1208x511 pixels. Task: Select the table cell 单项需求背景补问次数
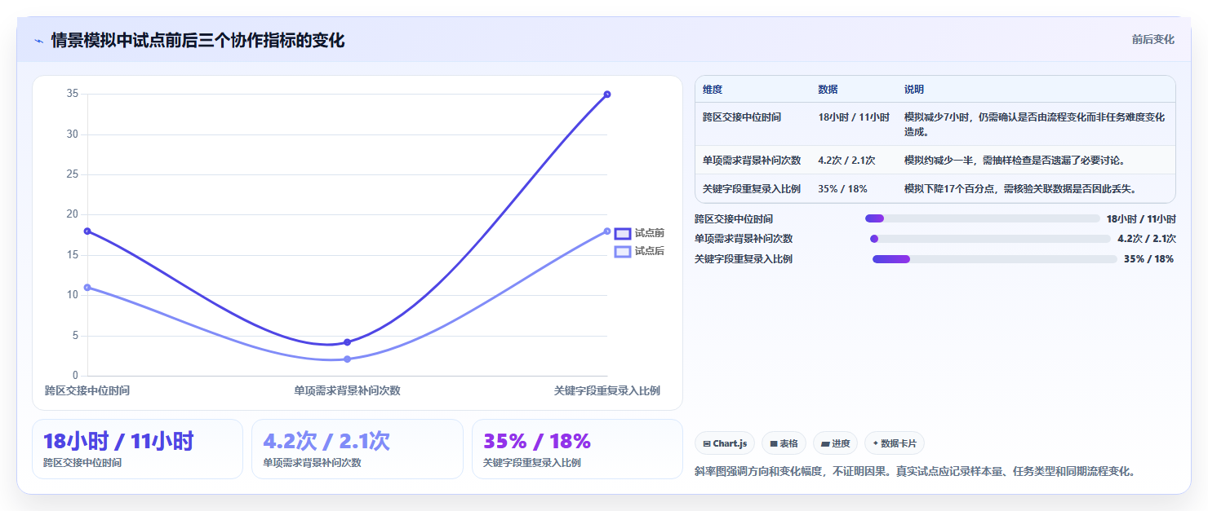752,160
